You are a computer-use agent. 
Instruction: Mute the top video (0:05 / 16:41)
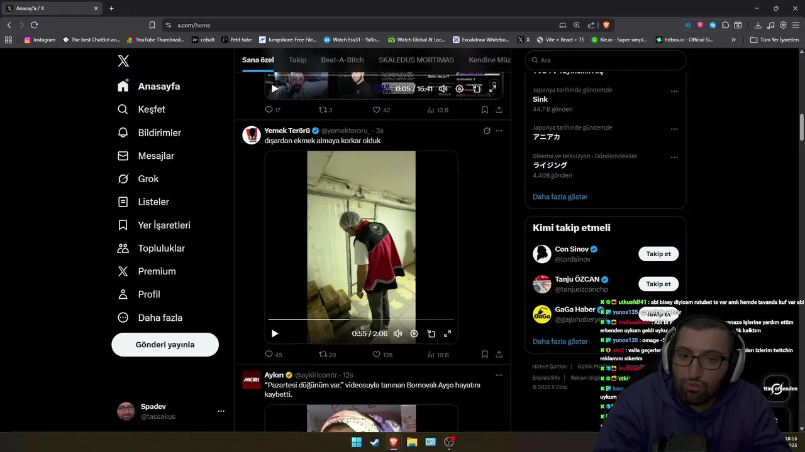point(443,89)
